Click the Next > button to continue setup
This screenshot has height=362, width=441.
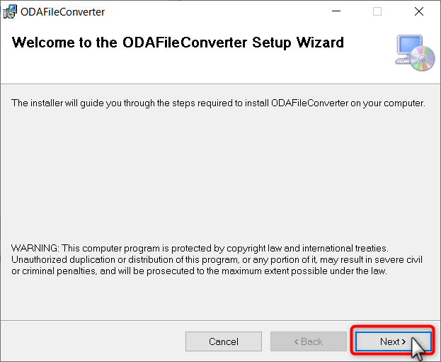tap(393, 341)
